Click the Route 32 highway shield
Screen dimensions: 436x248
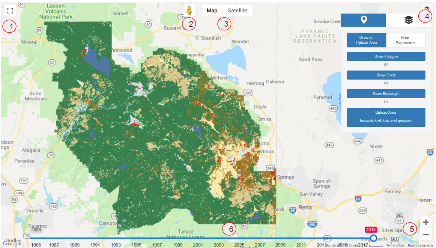point(52,62)
